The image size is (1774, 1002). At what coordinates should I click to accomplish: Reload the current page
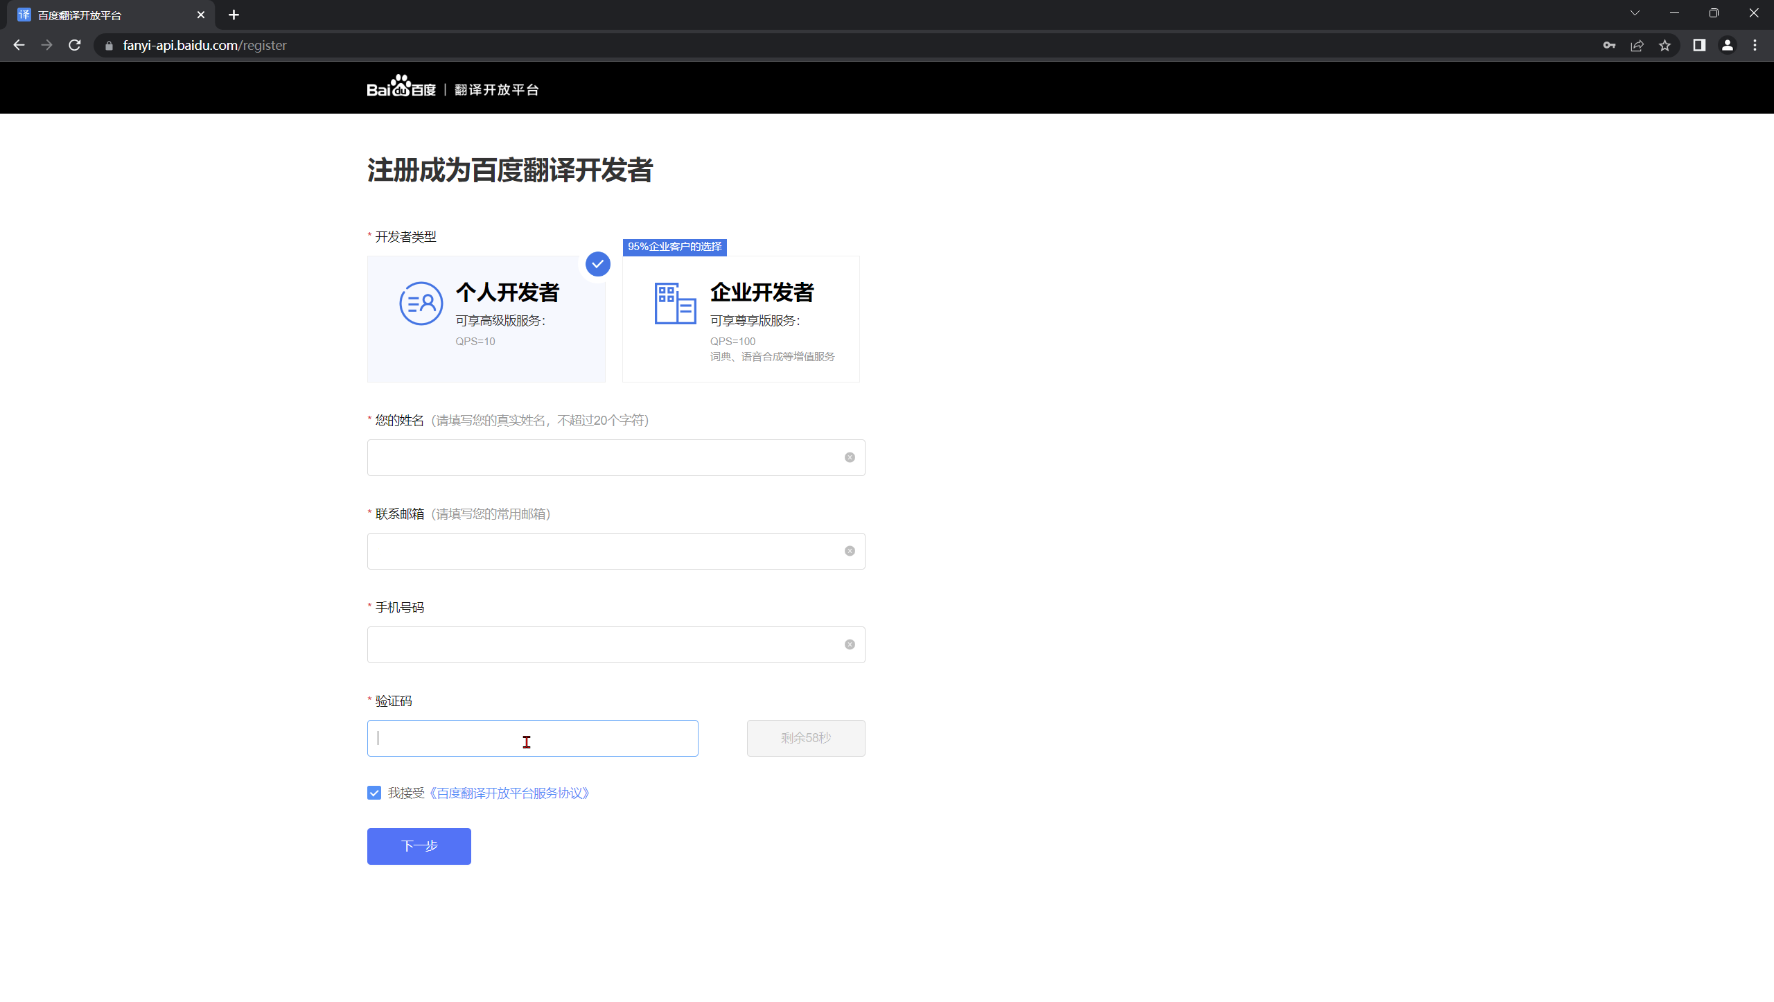(75, 45)
